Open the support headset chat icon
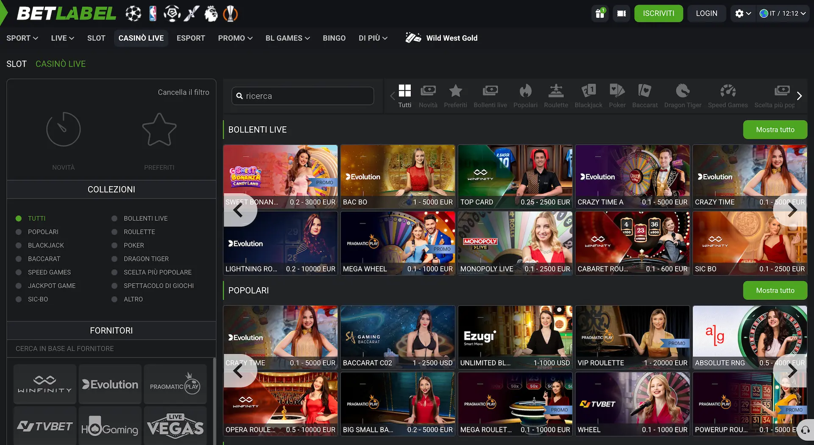 tap(805, 431)
